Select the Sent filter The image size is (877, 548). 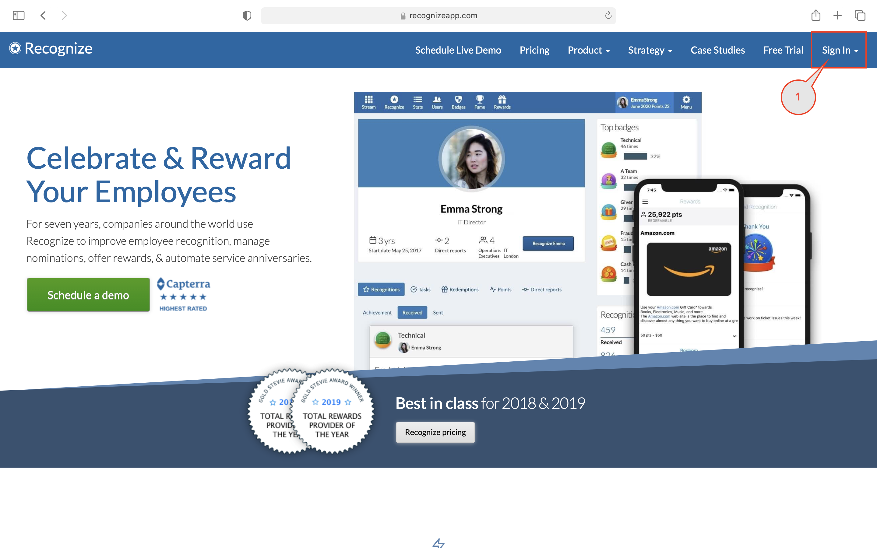[x=438, y=312]
